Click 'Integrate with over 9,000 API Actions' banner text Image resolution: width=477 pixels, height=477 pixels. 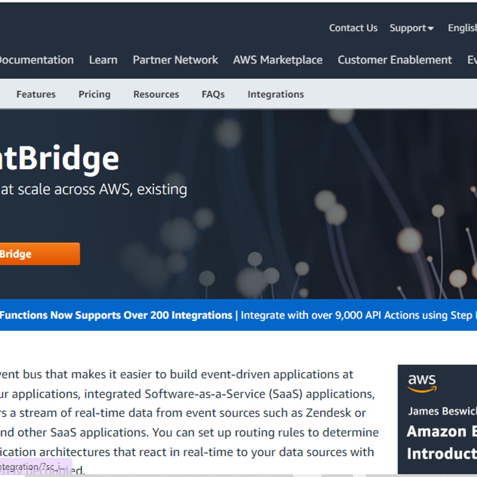pos(330,315)
